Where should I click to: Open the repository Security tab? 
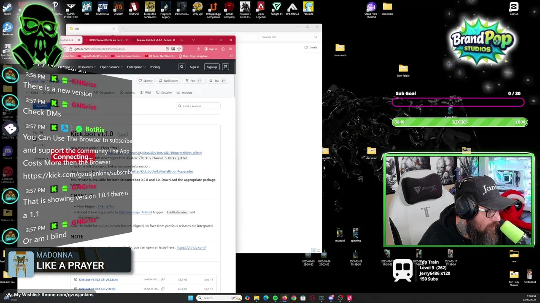point(164,93)
